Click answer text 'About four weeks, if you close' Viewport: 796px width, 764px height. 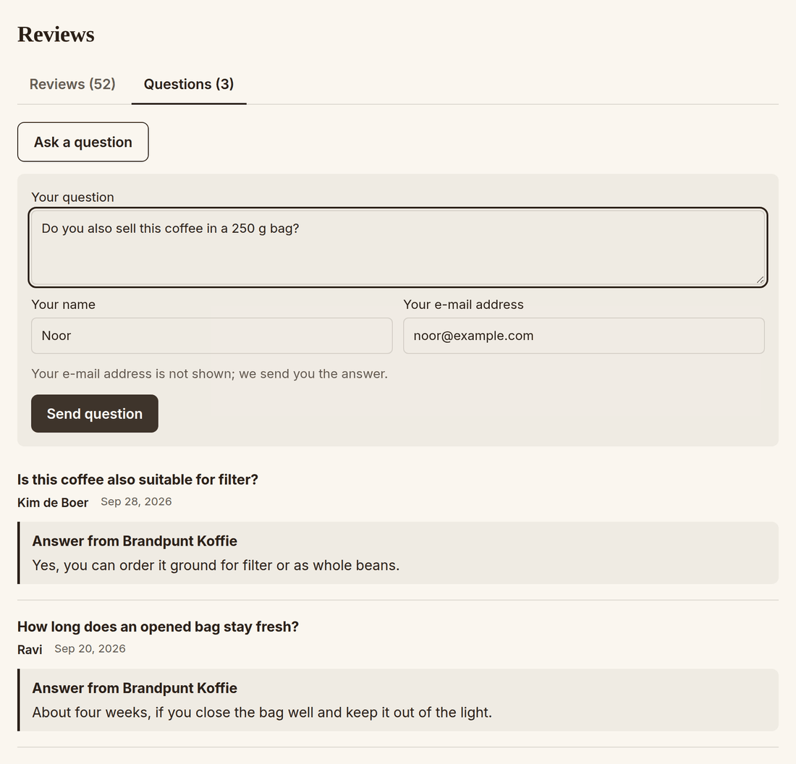point(262,712)
